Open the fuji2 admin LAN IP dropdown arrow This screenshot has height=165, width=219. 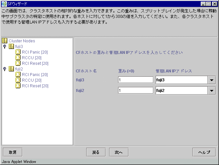tap(212, 91)
